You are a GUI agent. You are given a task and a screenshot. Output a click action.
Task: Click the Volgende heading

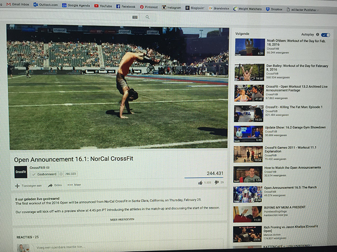click(x=242, y=34)
